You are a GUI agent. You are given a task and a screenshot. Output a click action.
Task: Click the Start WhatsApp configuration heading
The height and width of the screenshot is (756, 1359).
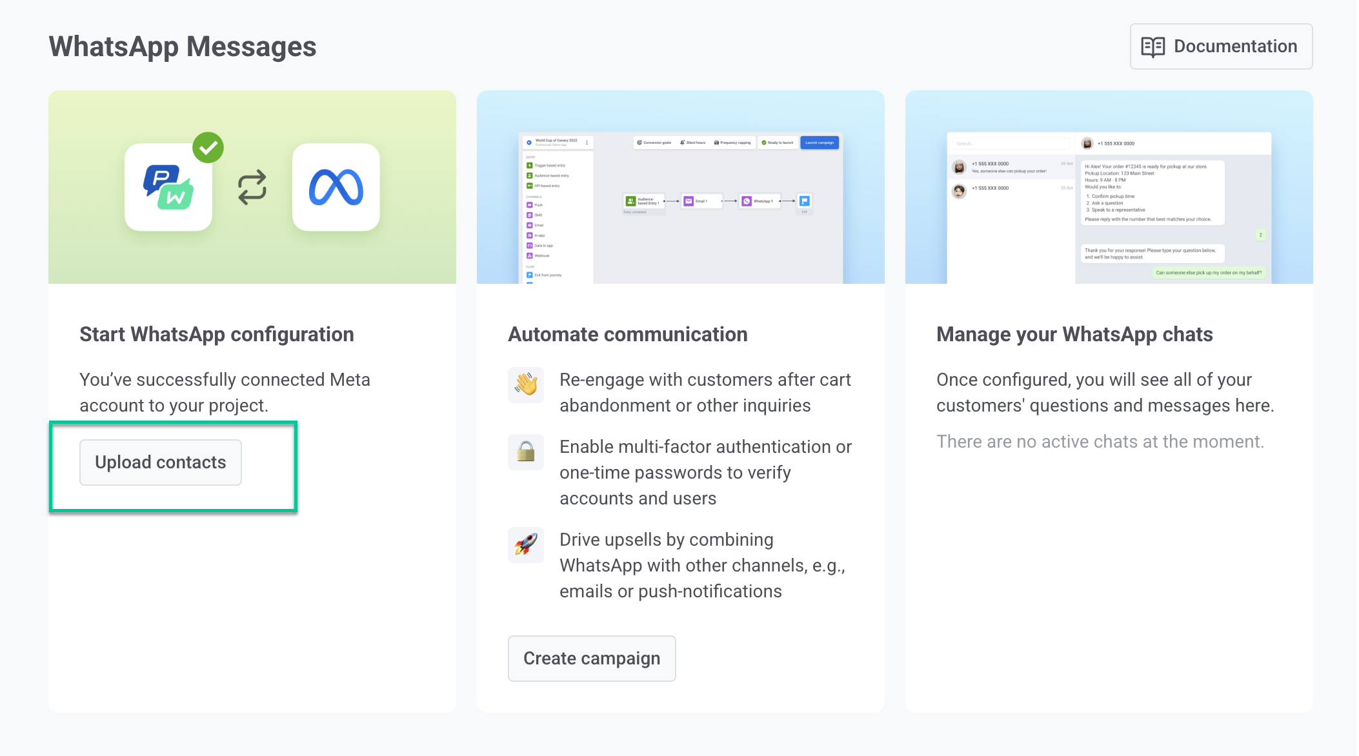coord(217,334)
